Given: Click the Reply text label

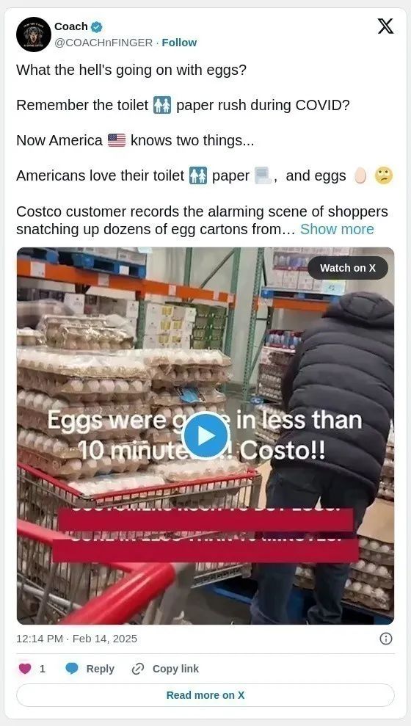Looking at the screenshot, I should (100, 669).
